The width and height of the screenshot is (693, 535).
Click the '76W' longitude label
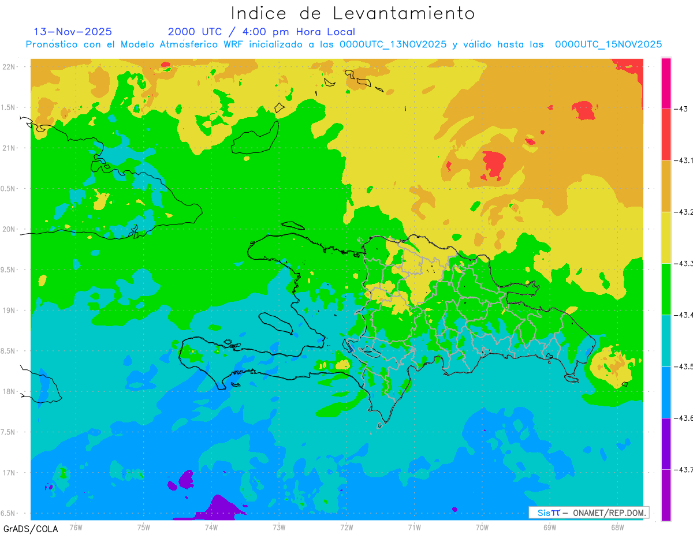tap(76, 527)
